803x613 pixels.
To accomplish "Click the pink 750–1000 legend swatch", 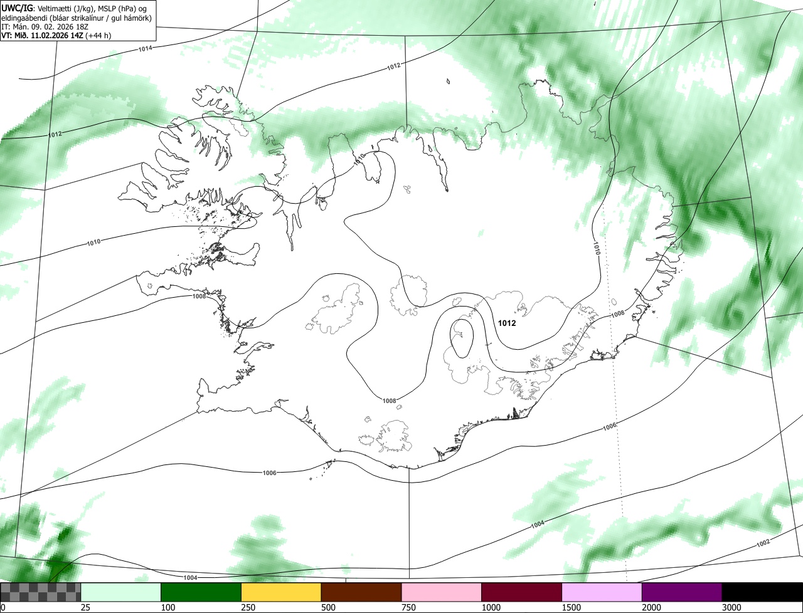I will point(442,592).
